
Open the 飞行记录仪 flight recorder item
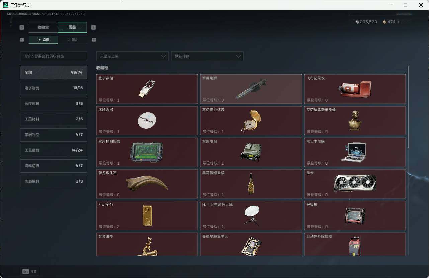355,89
